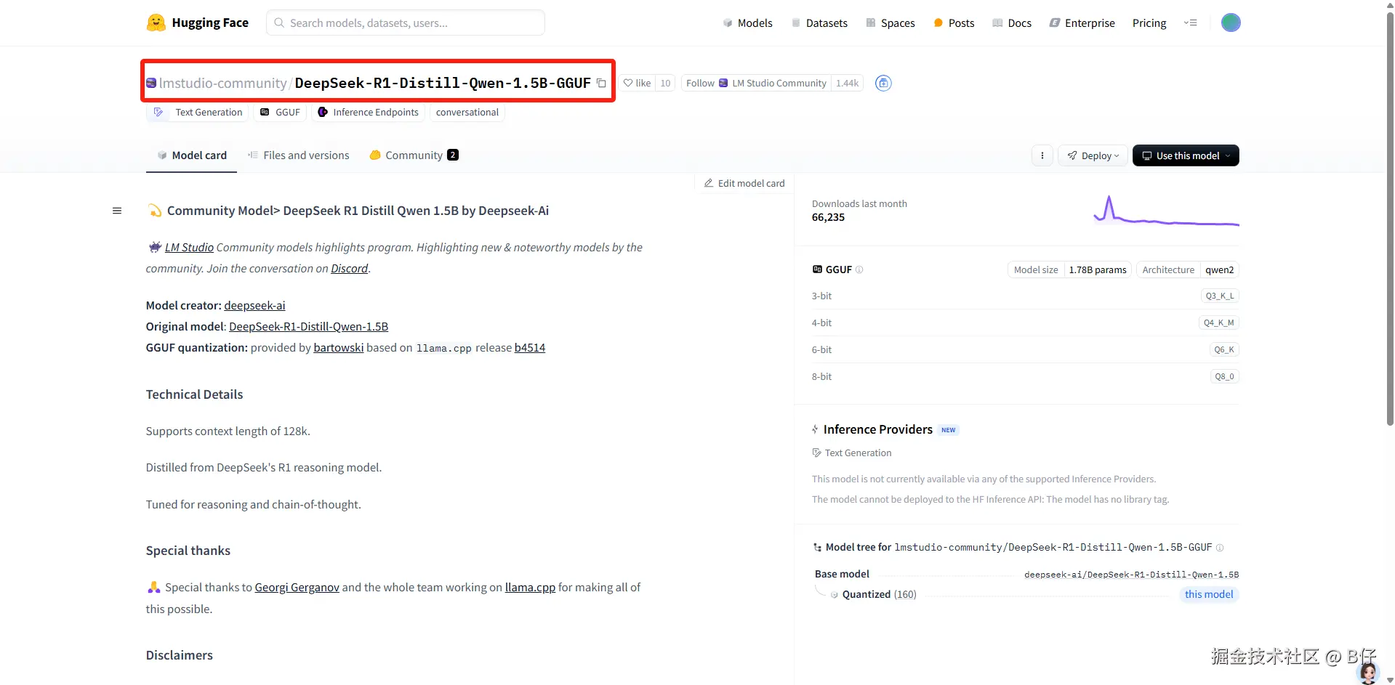Open the Community tab

(x=414, y=155)
